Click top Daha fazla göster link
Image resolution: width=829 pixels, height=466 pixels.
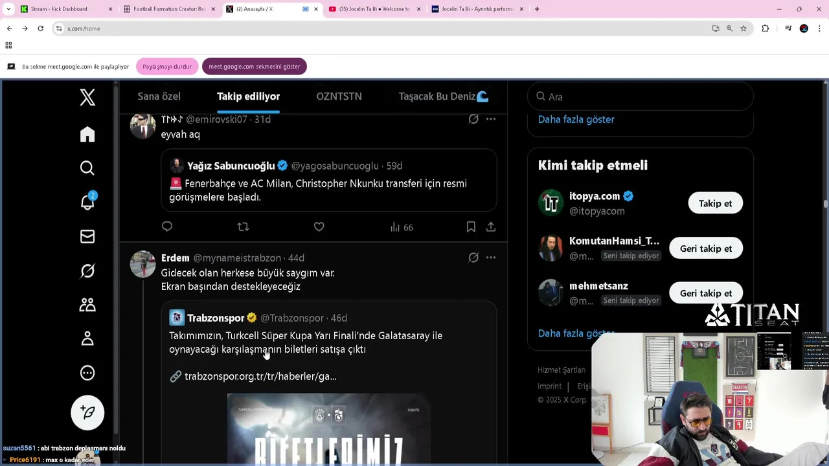pyautogui.click(x=576, y=120)
